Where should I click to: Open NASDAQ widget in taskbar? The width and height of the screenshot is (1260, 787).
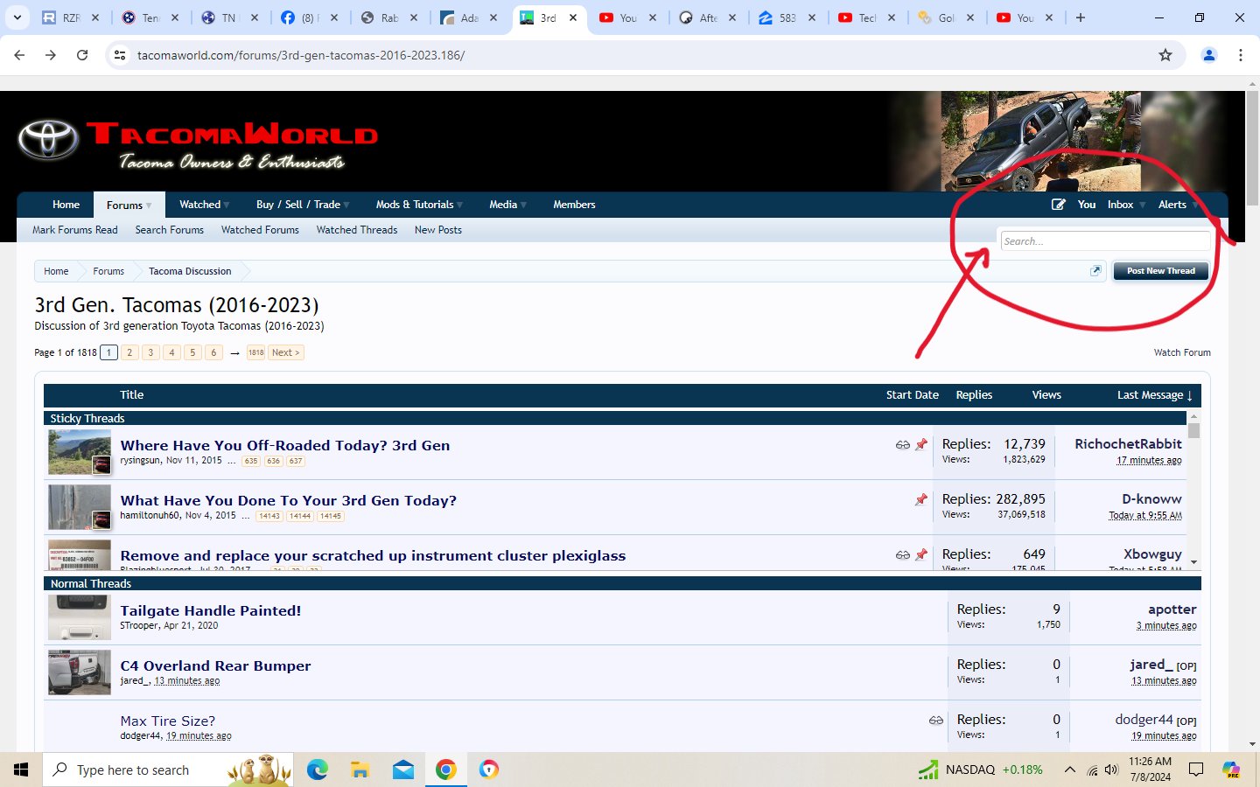coord(981,770)
